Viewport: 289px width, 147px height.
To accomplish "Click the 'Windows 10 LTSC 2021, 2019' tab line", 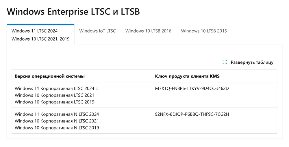I will click(40, 39).
